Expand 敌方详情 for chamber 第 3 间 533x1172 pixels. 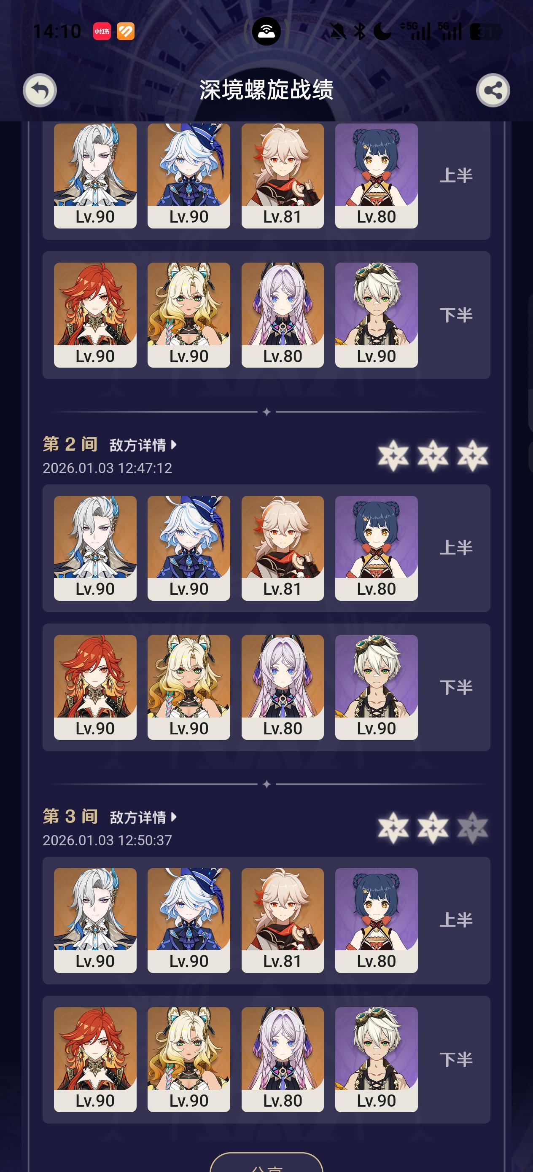(143, 817)
